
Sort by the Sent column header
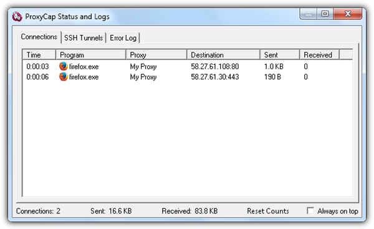280,55
